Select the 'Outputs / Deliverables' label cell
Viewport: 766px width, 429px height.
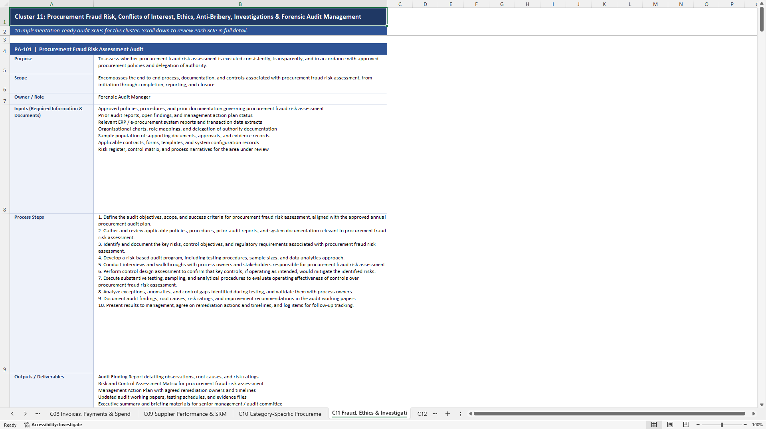coord(51,390)
